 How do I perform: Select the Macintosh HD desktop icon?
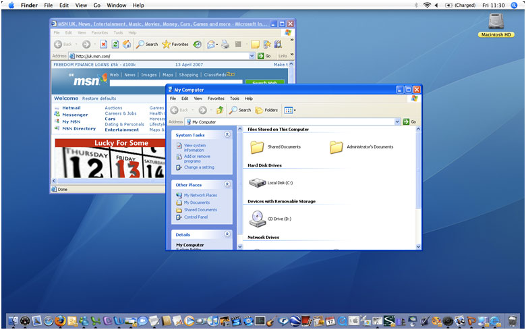[496, 22]
